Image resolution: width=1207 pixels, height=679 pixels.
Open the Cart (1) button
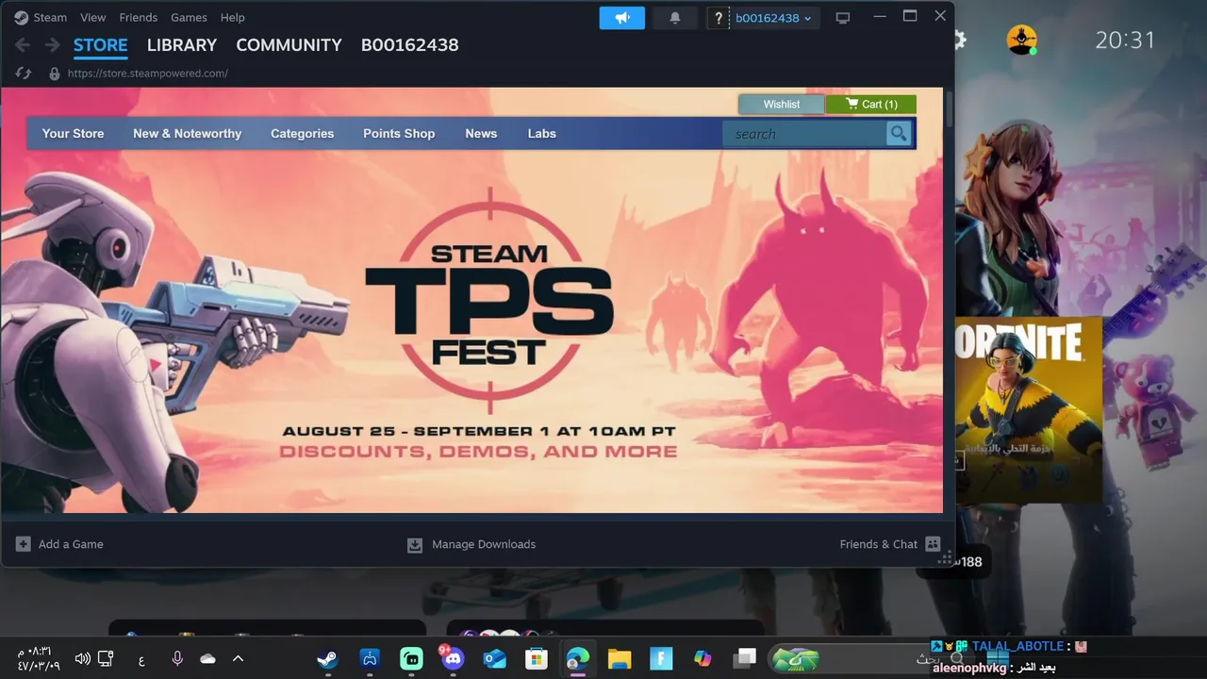(871, 104)
